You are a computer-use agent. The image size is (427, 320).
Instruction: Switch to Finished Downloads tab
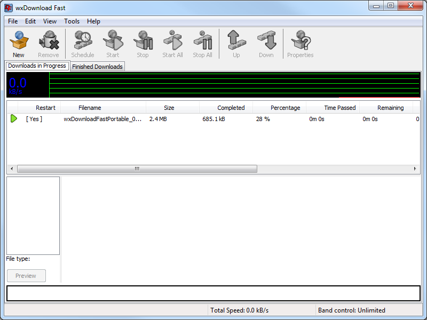[x=97, y=67]
